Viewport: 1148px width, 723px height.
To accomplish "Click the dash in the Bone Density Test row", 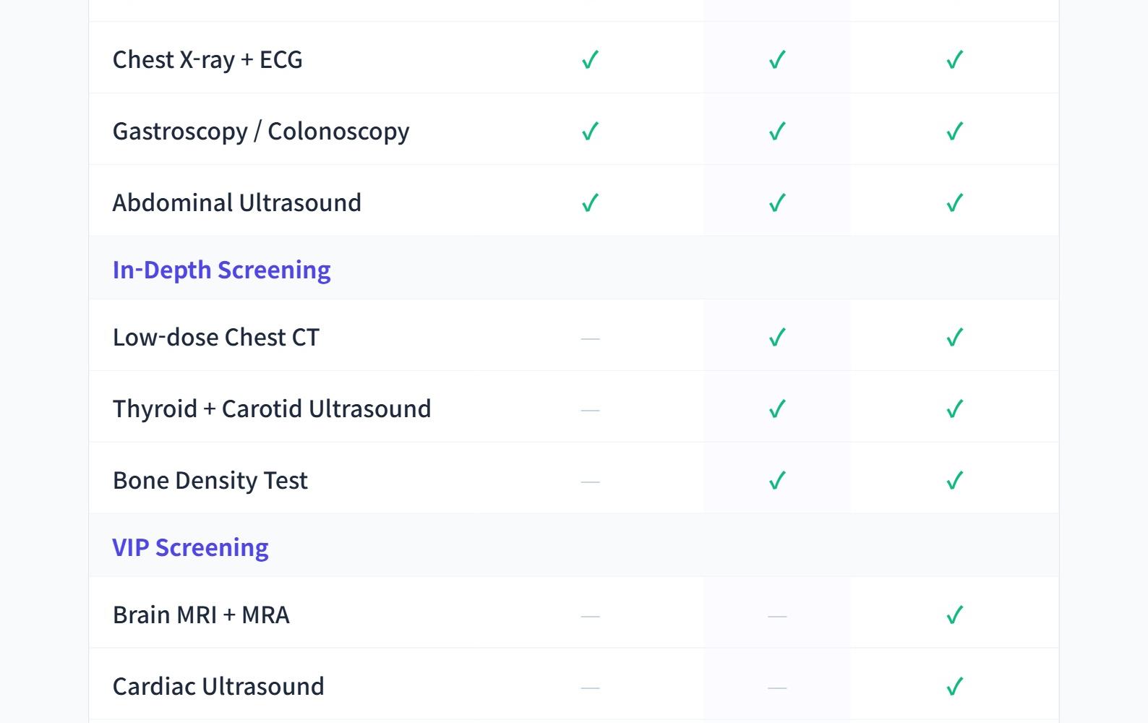I will (x=590, y=481).
